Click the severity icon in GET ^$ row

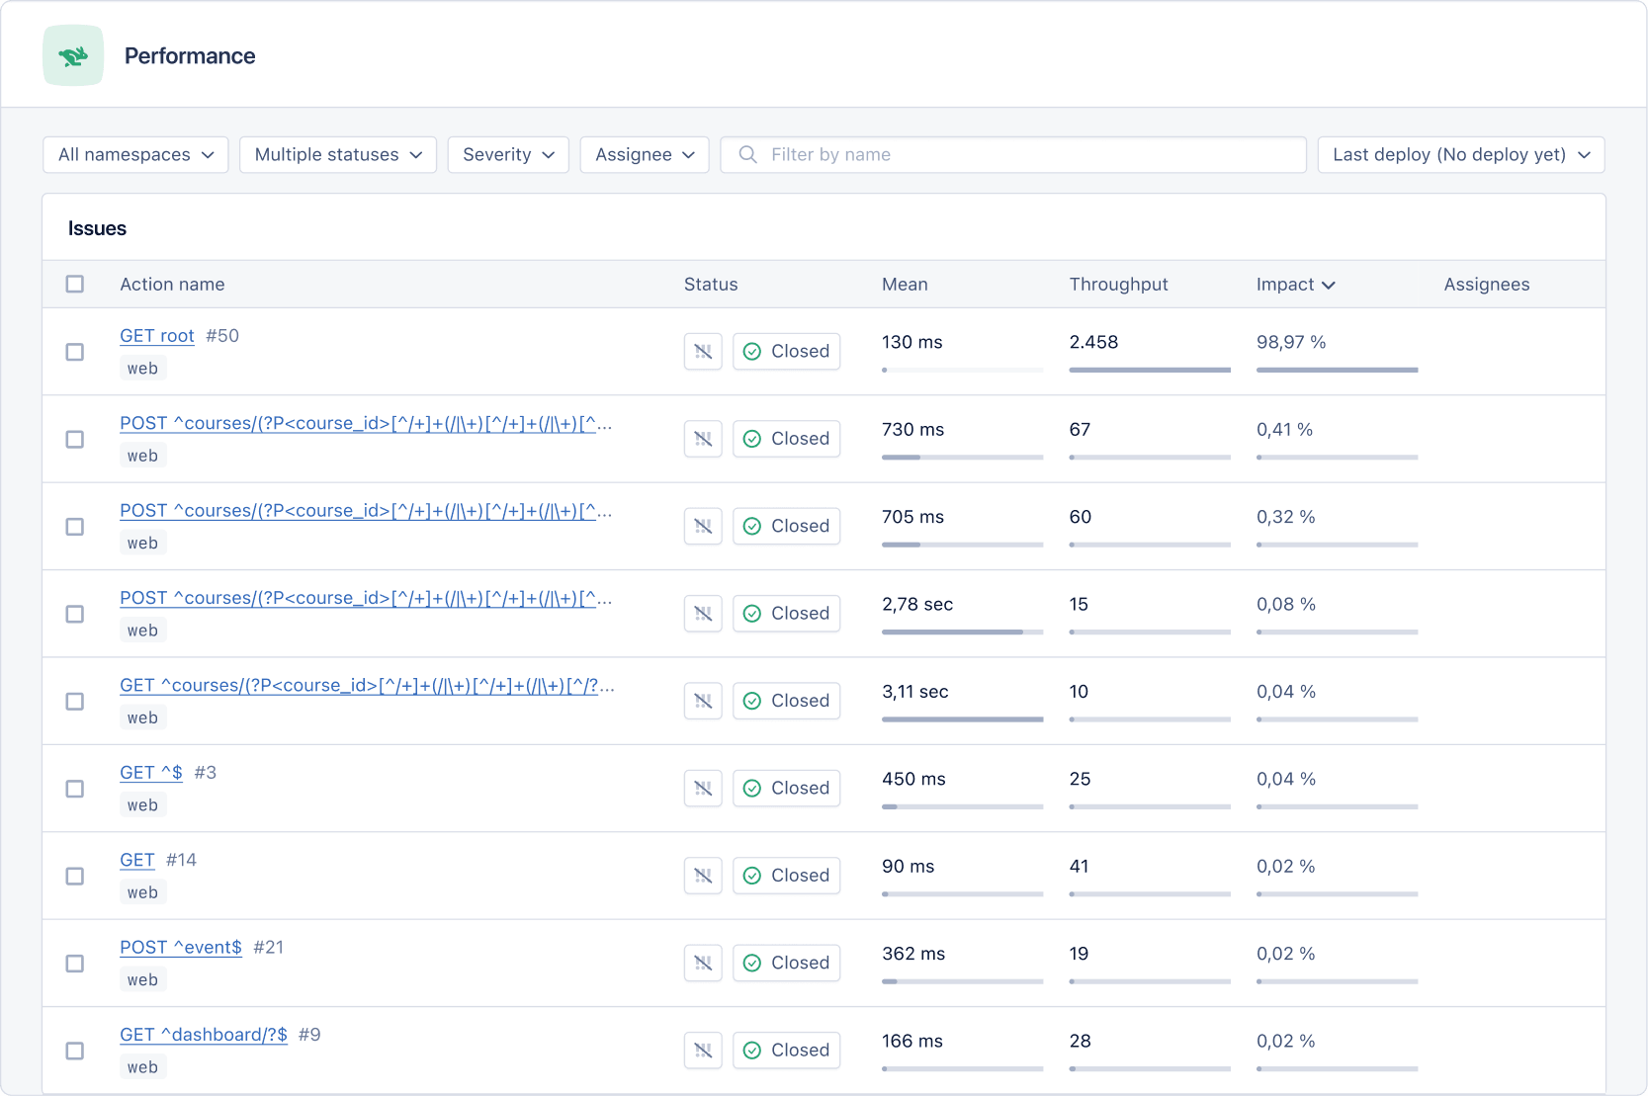703,788
